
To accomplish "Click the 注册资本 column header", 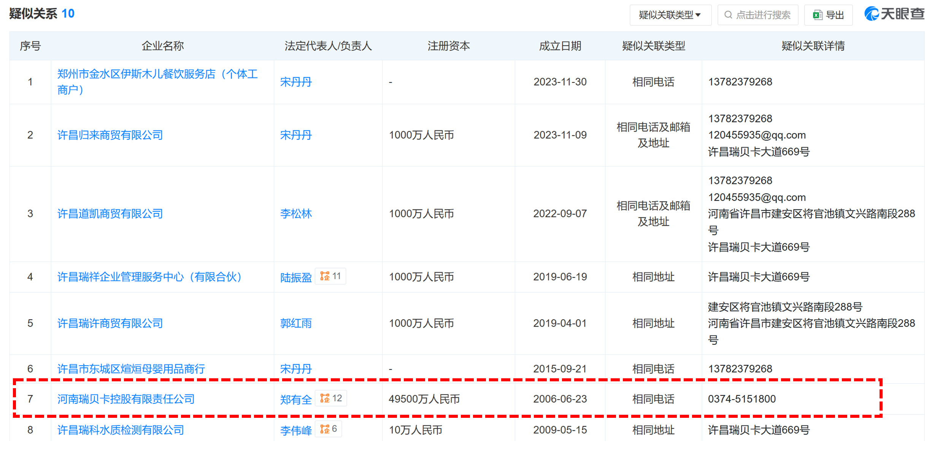I will click(x=448, y=46).
